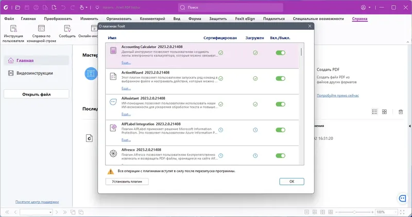Image resolution: width=412 pixels, height=217 pixels.
Task: Expand the right side panel arrow
Action: 410,126
